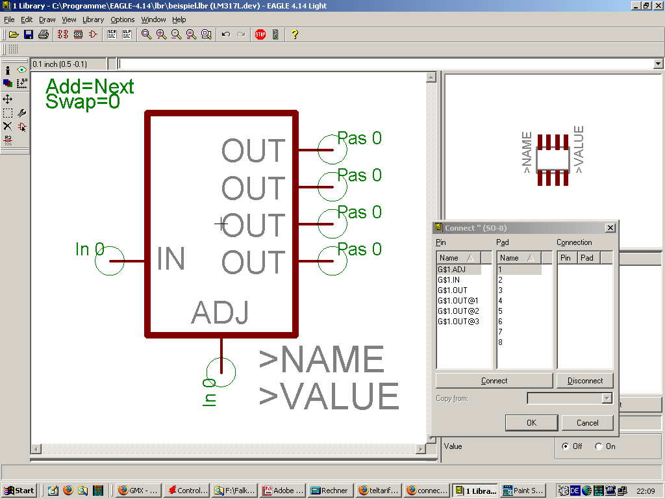The height and width of the screenshot is (499, 665).
Task: Open the Draw menu
Action: click(x=47, y=19)
